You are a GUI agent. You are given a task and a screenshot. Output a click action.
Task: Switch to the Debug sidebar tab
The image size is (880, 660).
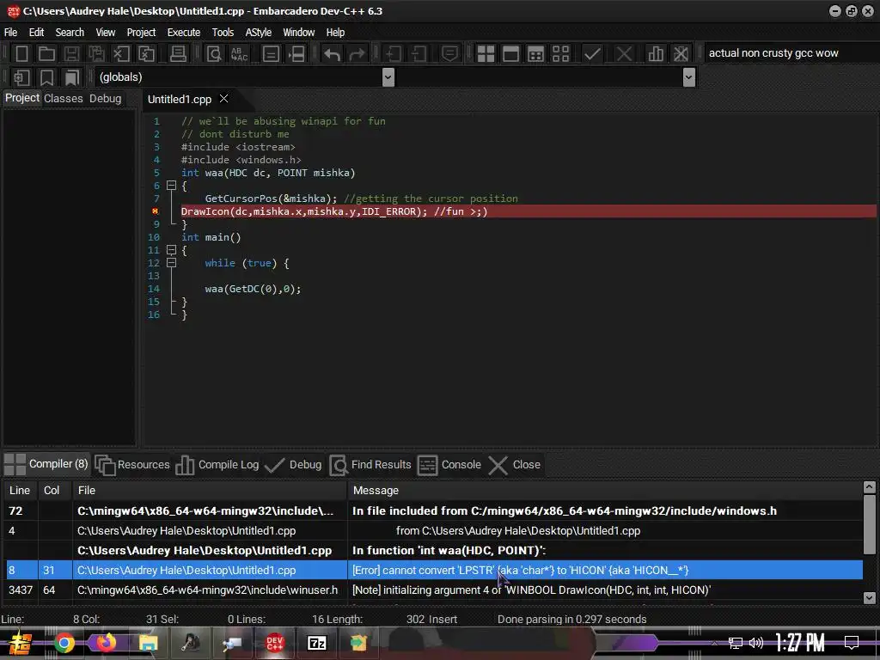105,98
